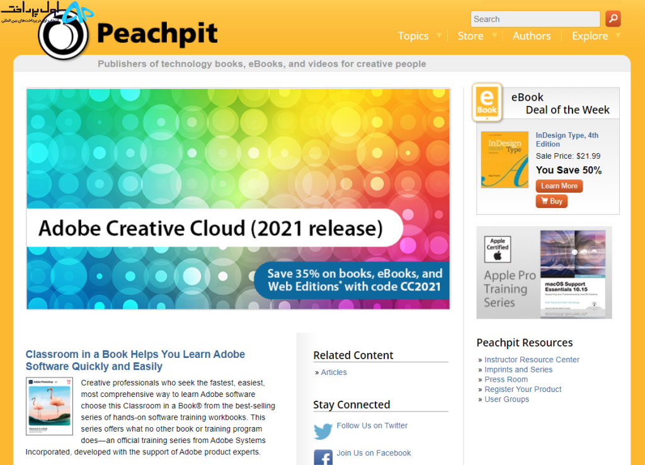Screen dimensions: 645x465
Task: Expand the Store dropdown arrow
Action: [x=494, y=35]
